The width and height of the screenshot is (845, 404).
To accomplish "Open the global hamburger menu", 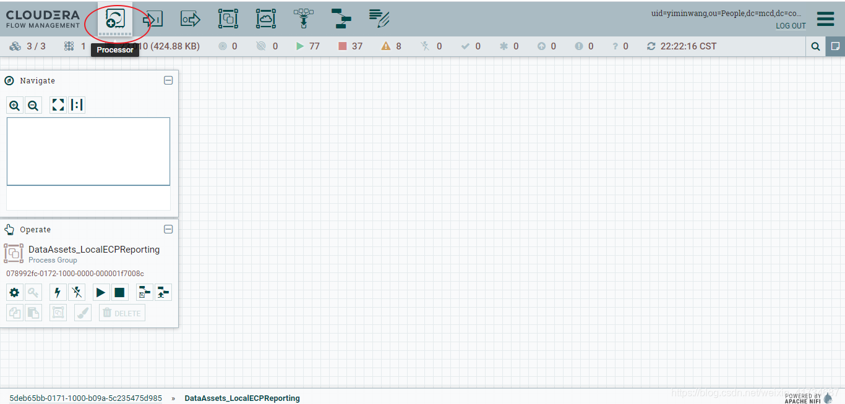I will pyautogui.click(x=825, y=19).
